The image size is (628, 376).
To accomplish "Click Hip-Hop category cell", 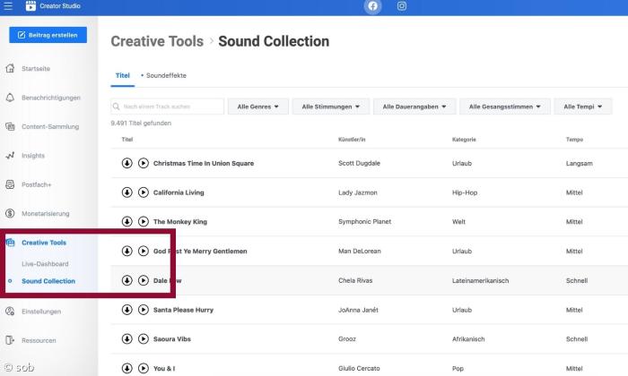I will 465,192.
